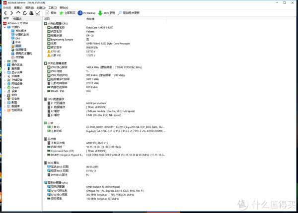Screen dimensions: 298x213
Task: Open the DMI tree entry
Action: pos(16,38)
